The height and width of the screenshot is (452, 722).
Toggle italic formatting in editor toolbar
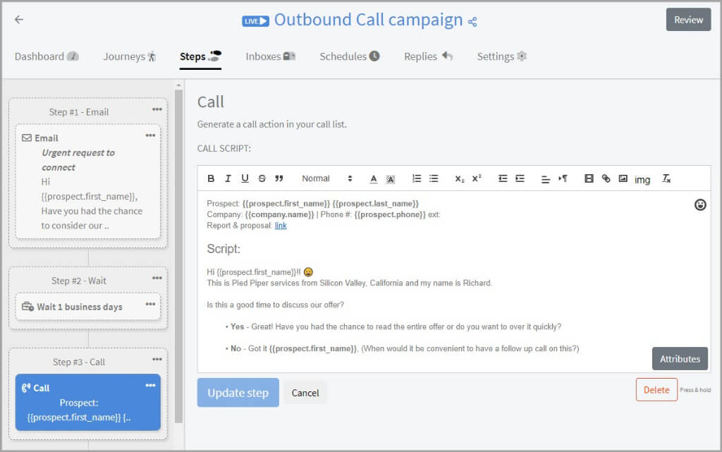click(x=228, y=178)
